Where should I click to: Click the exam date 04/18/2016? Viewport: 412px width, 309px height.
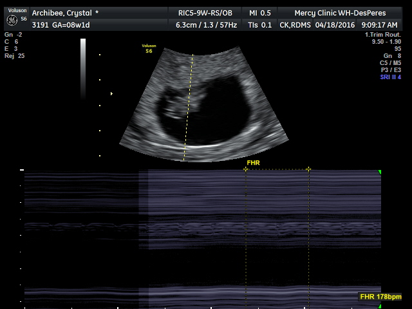coord(335,25)
